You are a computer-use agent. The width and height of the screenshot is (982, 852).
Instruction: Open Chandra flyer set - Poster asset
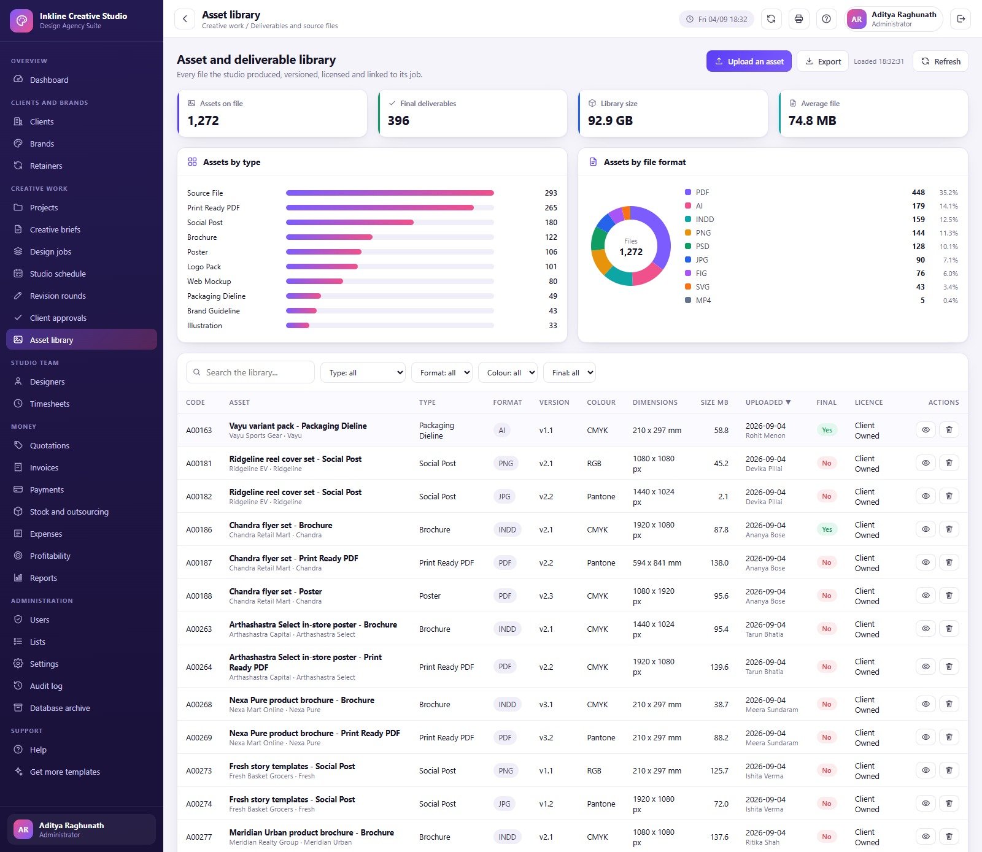[x=276, y=591]
